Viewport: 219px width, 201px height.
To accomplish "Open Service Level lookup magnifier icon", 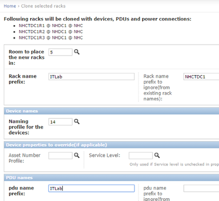I will coord(157,155).
